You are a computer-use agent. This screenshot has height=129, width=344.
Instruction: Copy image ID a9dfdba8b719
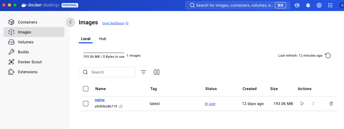click(121, 106)
